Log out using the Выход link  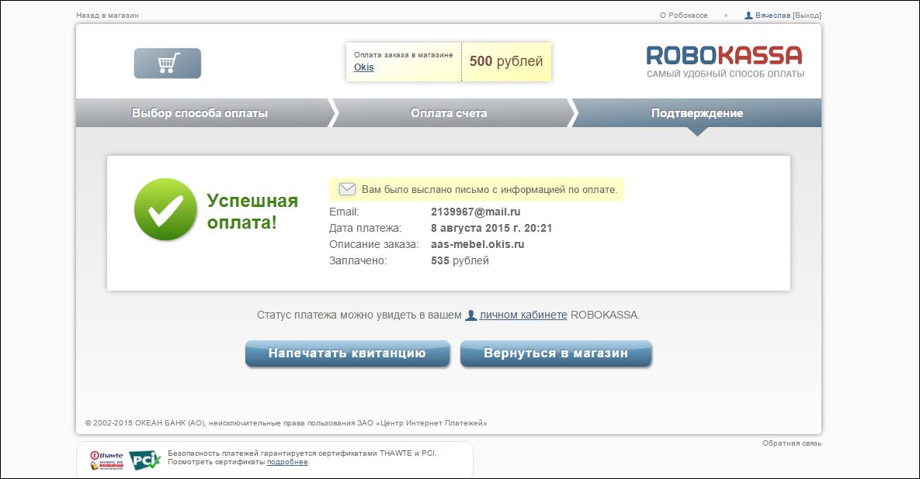click(807, 16)
